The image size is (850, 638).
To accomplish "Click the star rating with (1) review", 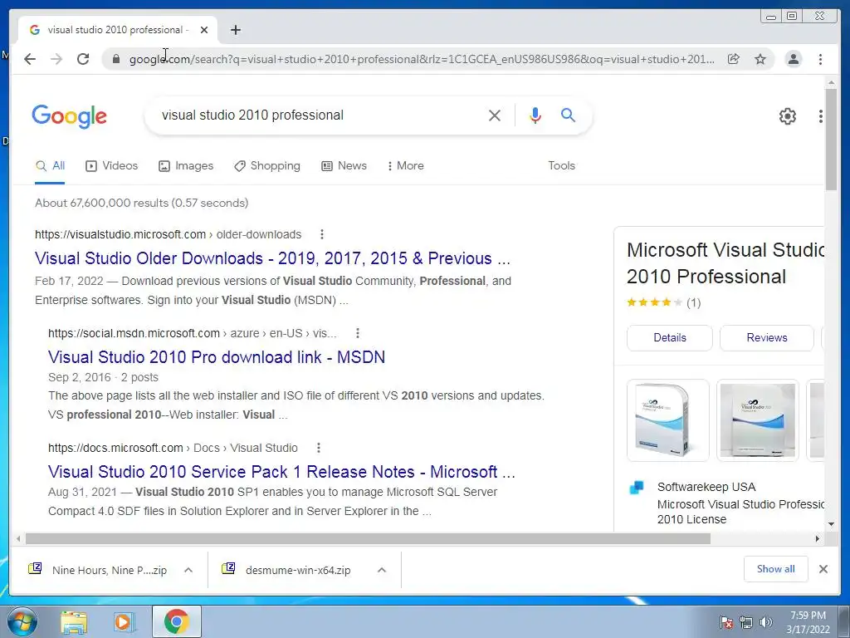I will [663, 302].
